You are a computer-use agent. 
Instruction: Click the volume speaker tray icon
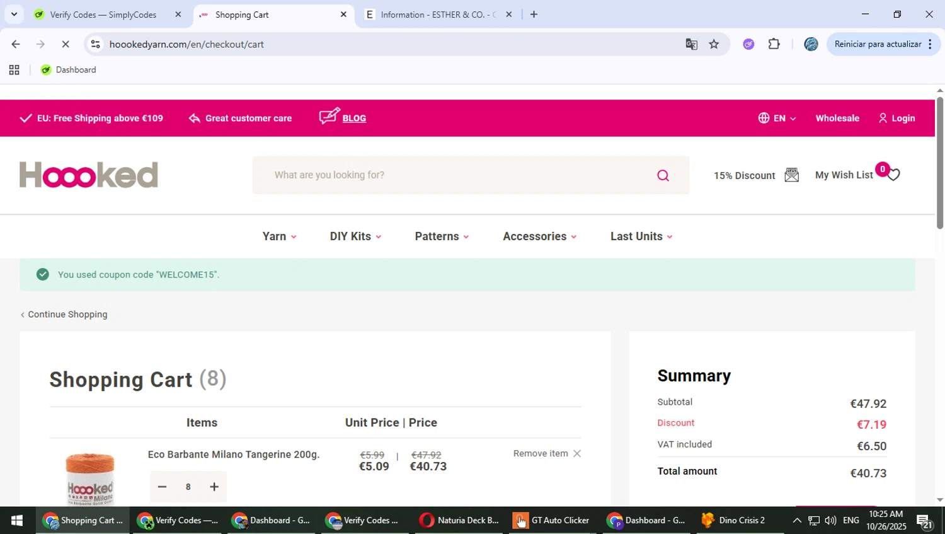pyautogui.click(x=830, y=520)
